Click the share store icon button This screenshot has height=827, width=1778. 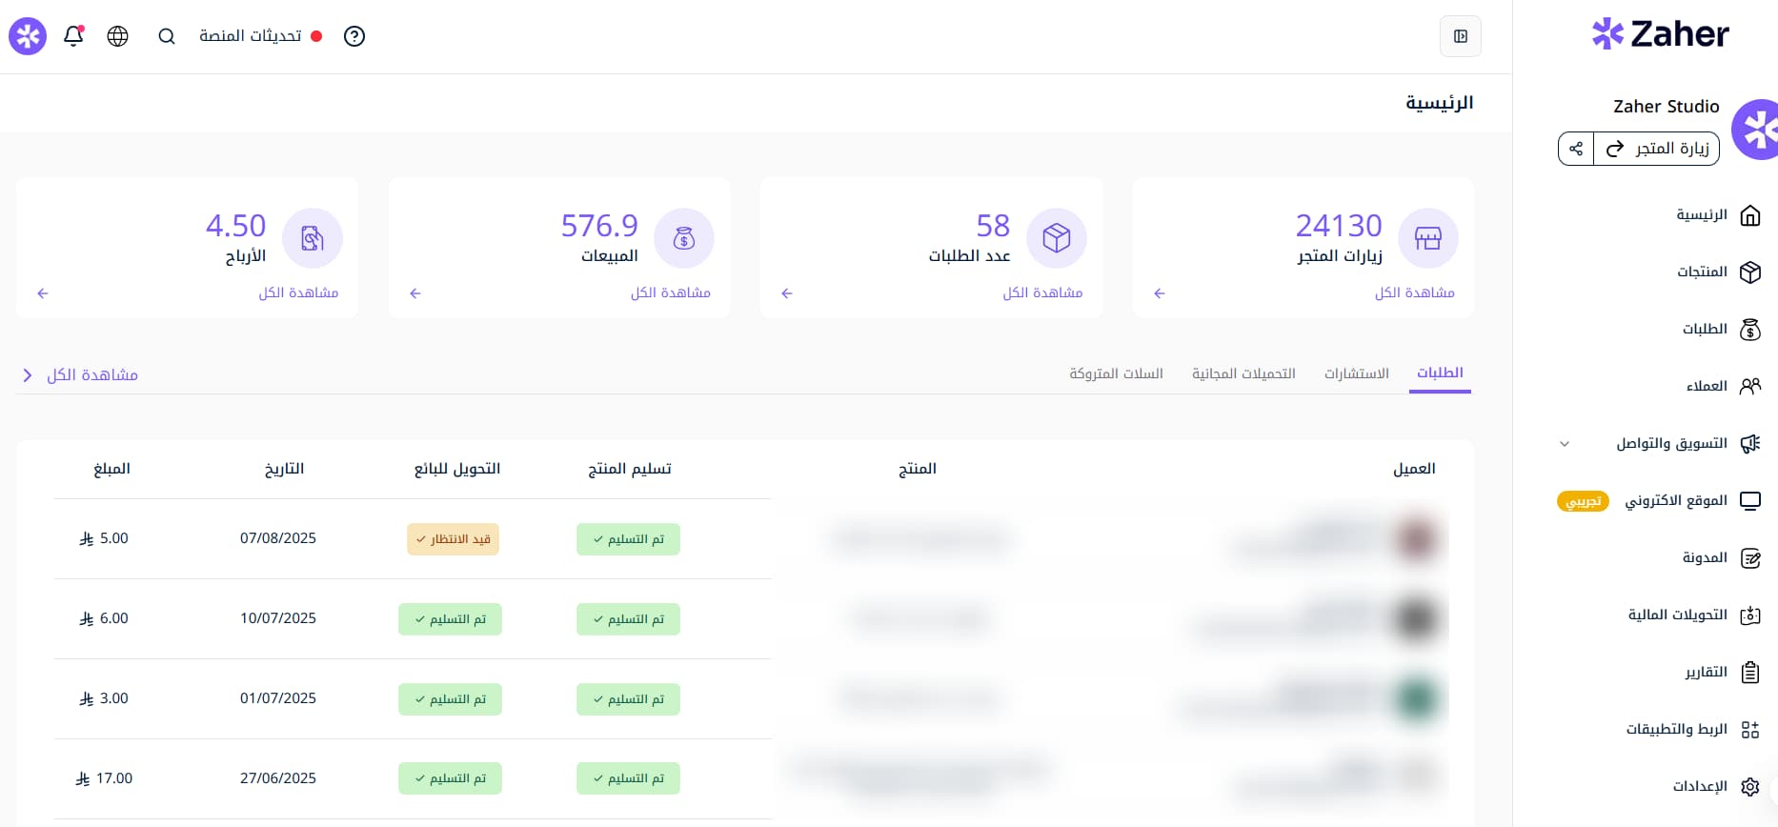(x=1576, y=149)
